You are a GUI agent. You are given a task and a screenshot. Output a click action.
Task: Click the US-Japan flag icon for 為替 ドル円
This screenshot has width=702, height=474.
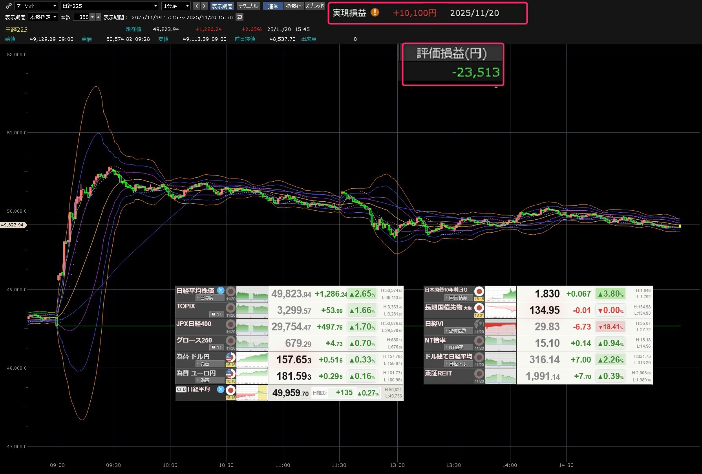(230, 357)
